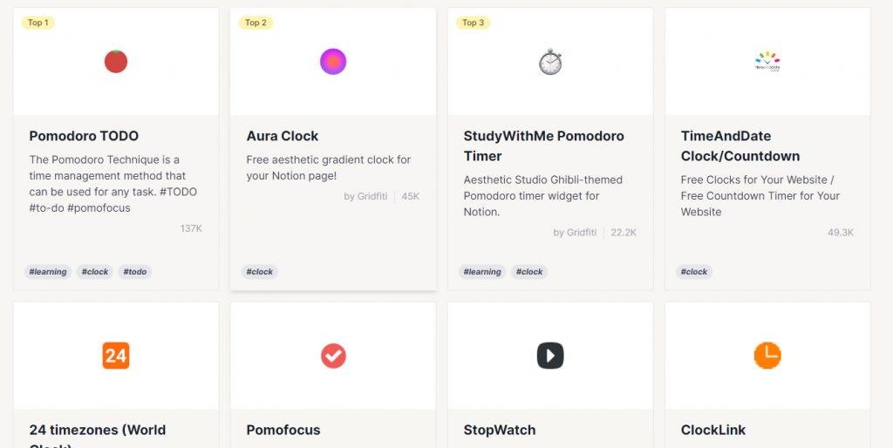Open the Aura Clock title link
Screen dimensions: 893x448
click(x=283, y=136)
